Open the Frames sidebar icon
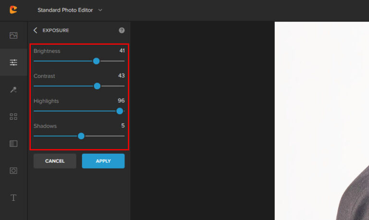This screenshot has width=369, height=220. tap(13, 171)
